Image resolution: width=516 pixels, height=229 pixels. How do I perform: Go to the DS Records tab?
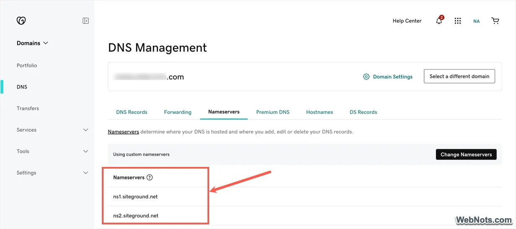[x=363, y=112]
